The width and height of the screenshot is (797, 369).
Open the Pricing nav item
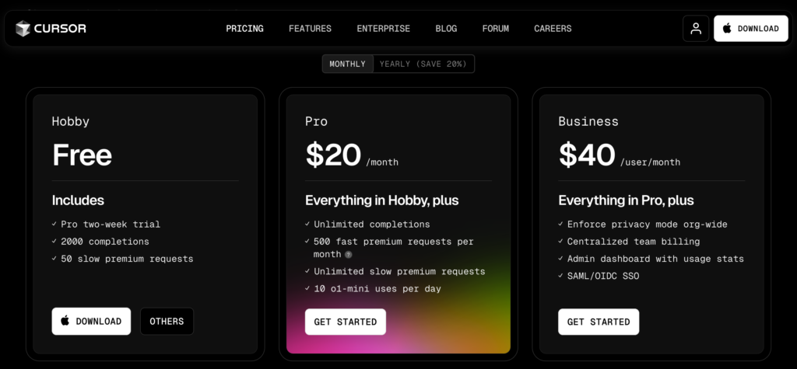tap(244, 29)
